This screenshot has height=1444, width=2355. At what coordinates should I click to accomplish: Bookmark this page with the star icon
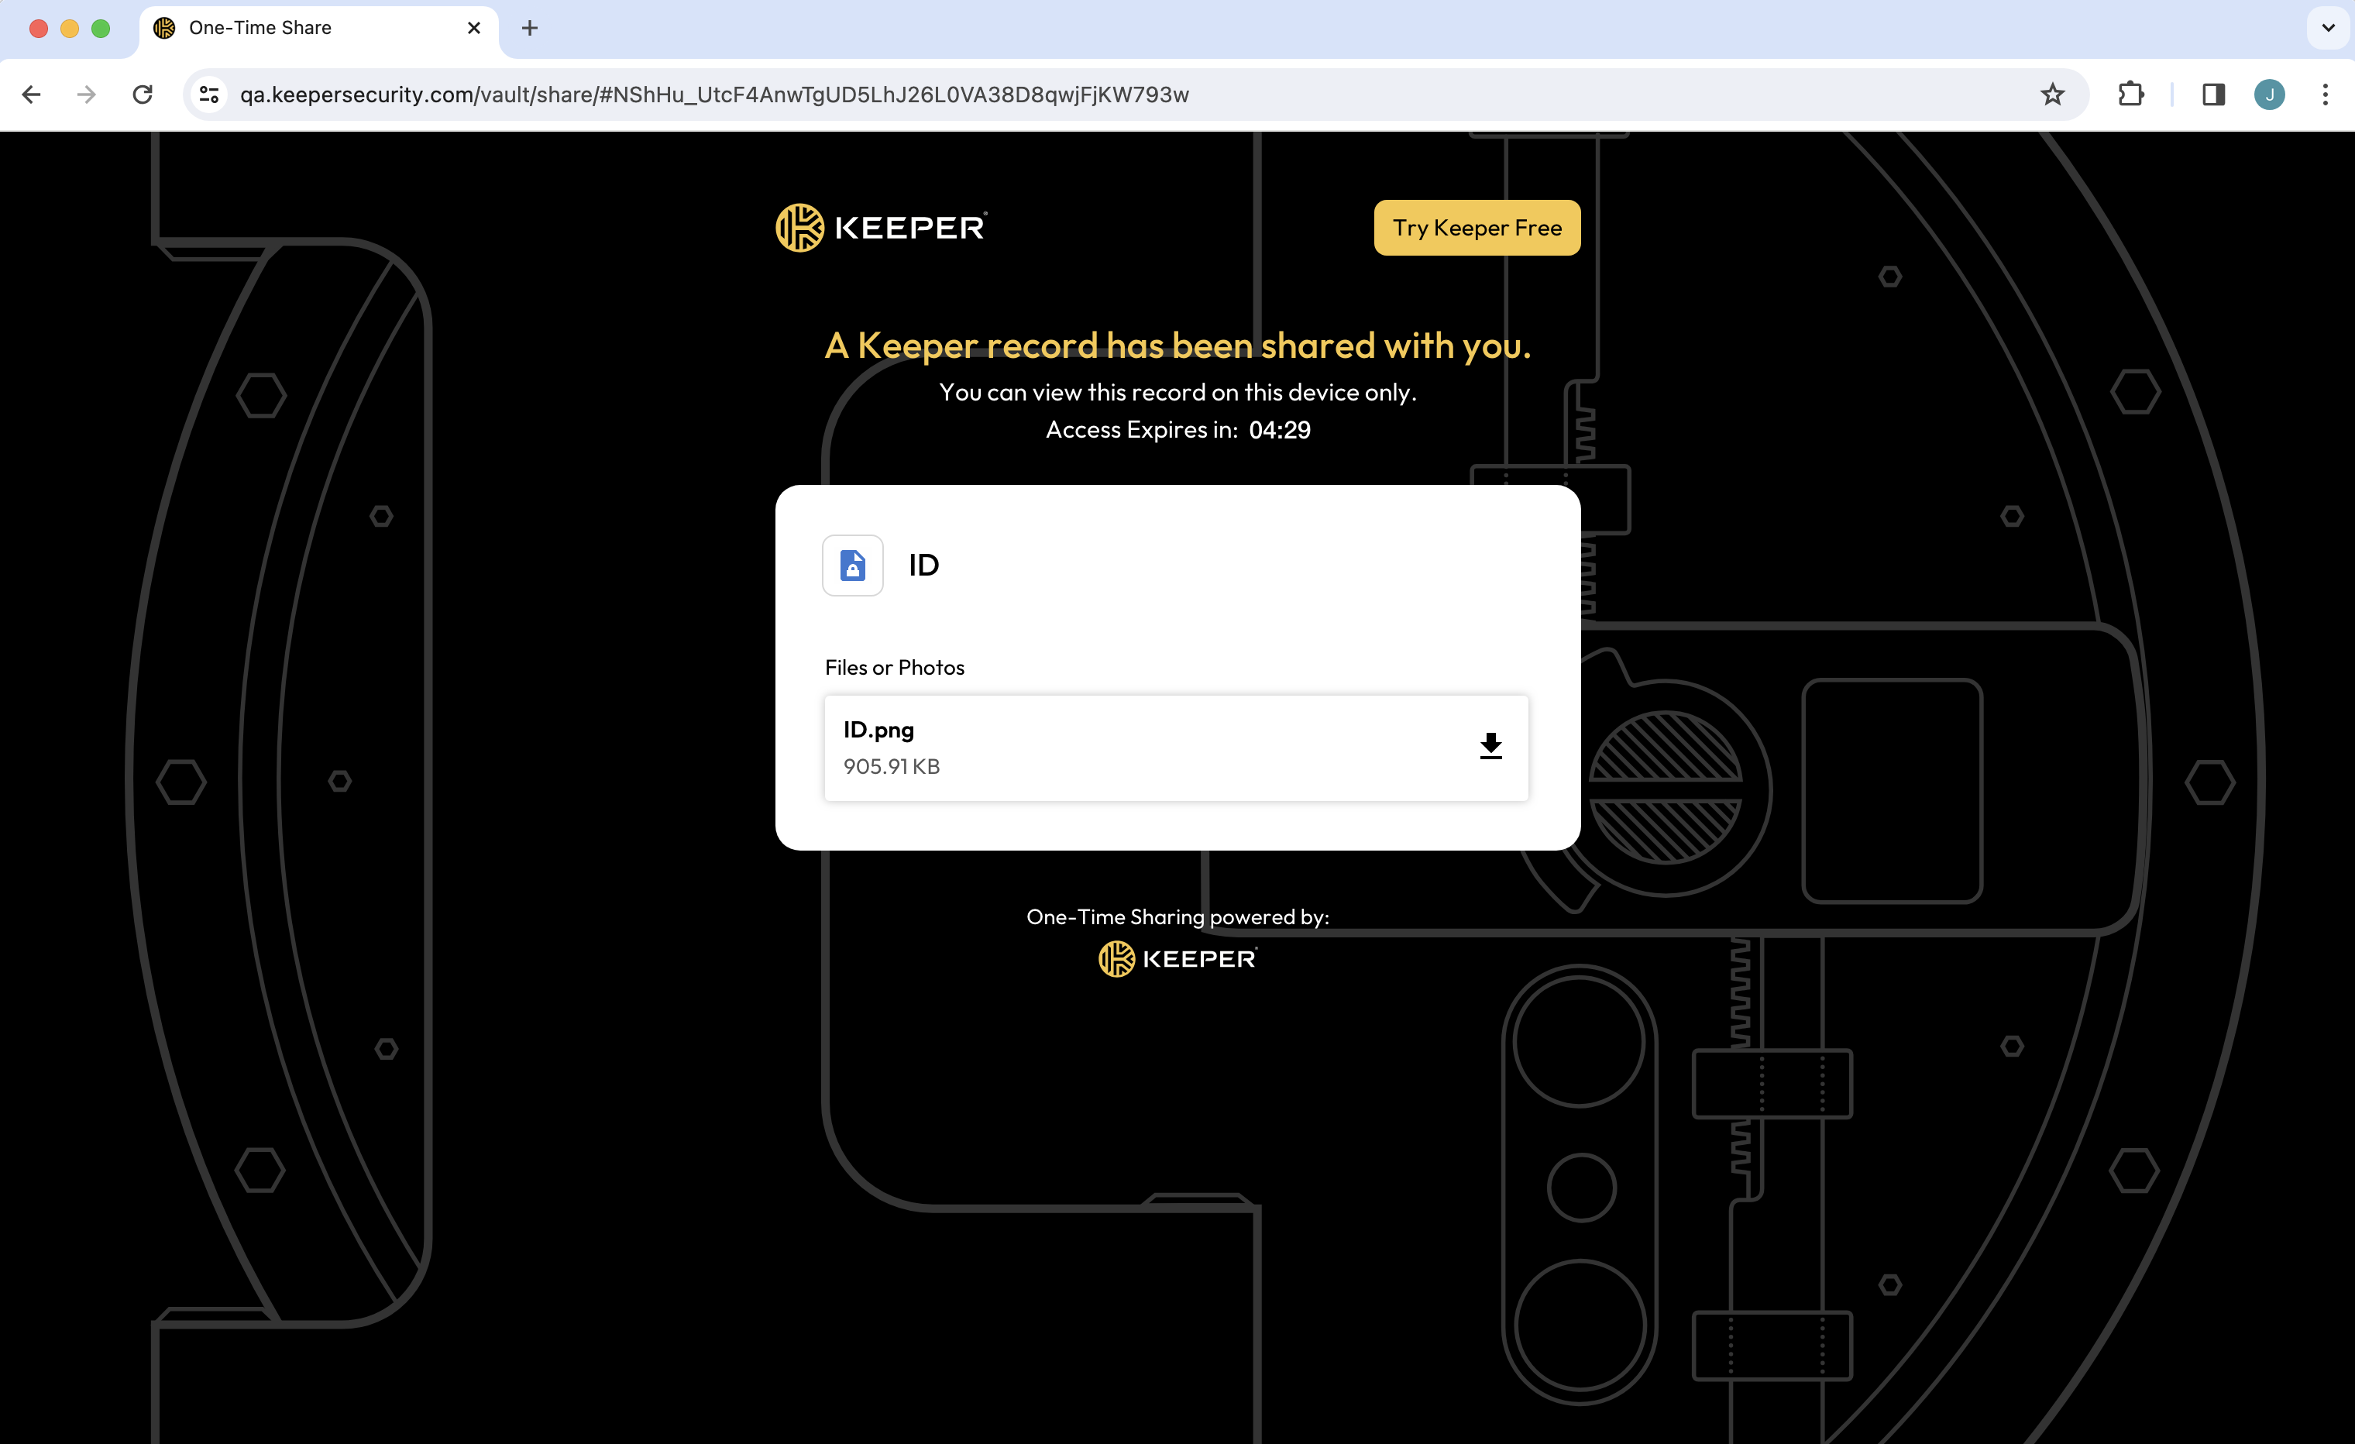[x=2052, y=95]
